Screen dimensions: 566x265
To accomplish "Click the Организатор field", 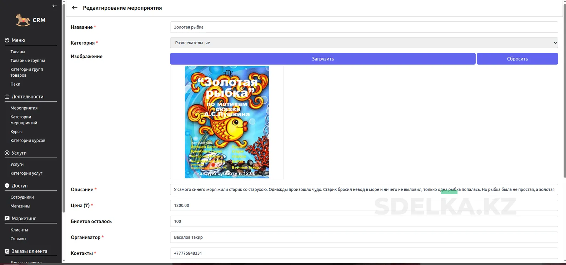I will (x=364, y=237).
